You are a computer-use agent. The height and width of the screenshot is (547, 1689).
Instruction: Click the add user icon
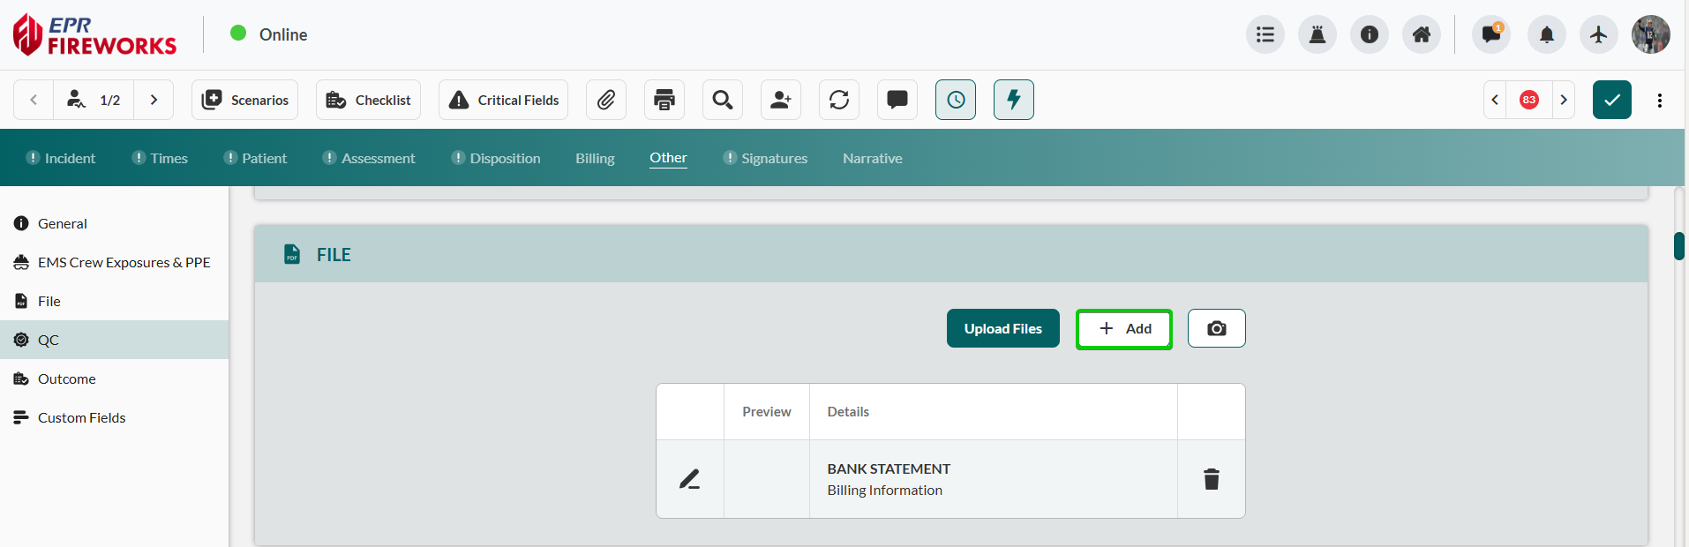tap(781, 100)
